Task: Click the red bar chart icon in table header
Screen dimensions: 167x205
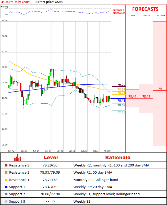Action: click(17, 157)
